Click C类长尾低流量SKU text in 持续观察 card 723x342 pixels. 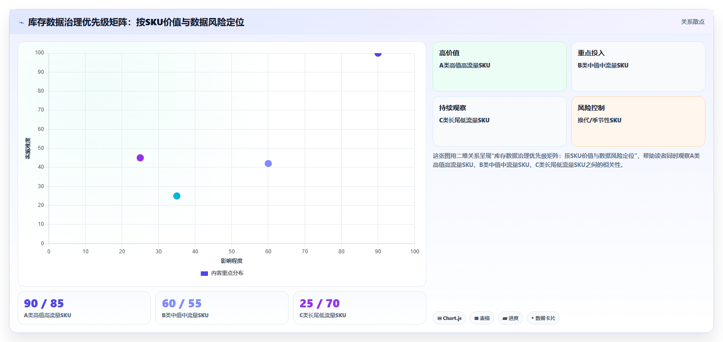[x=464, y=120]
